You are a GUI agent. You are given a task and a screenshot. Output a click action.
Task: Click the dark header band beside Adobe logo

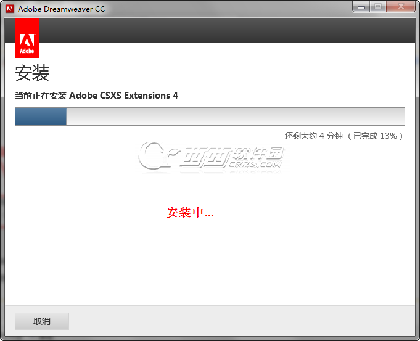pos(226,31)
